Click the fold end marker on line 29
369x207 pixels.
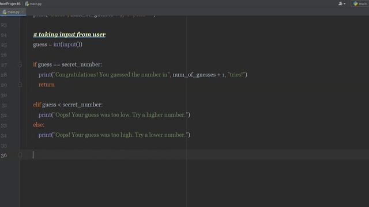point(20,85)
